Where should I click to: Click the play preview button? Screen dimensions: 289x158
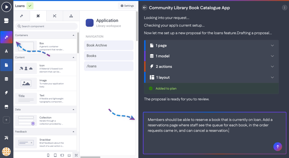pos(6,7)
